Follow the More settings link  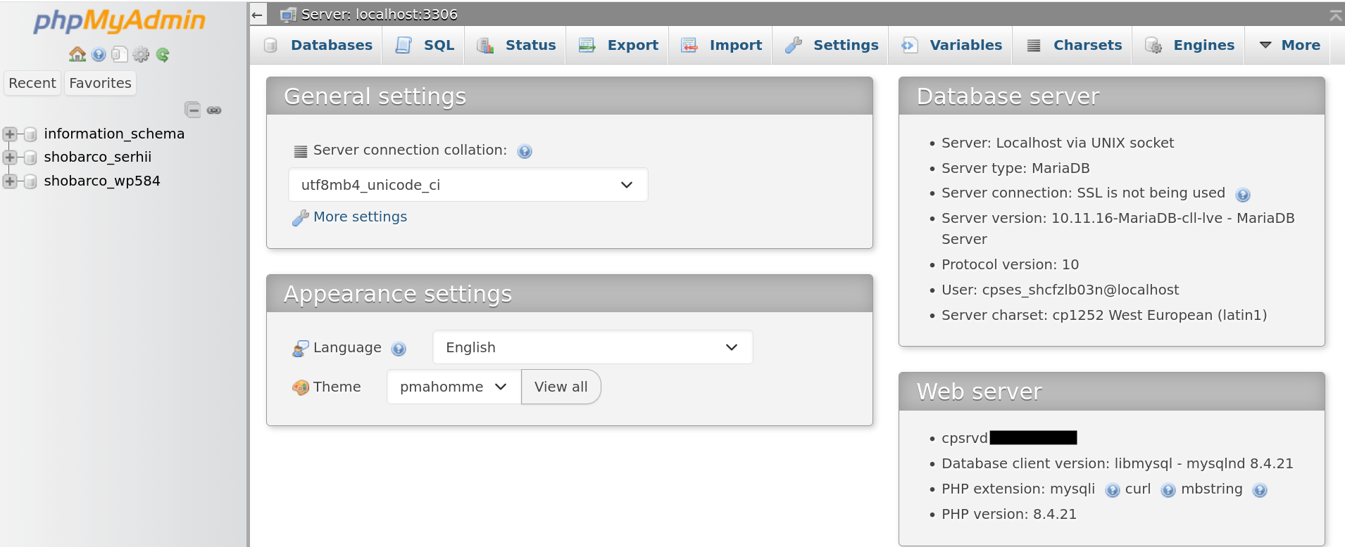[360, 217]
